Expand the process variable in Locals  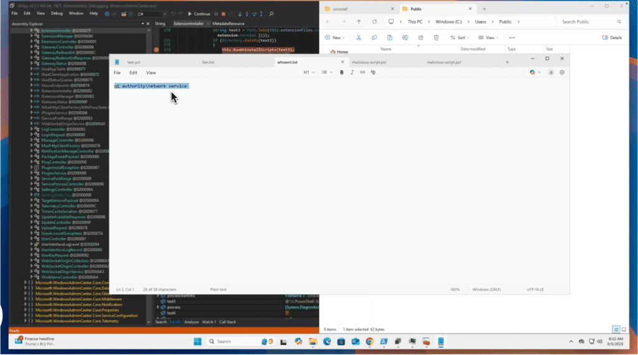(x=158, y=307)
